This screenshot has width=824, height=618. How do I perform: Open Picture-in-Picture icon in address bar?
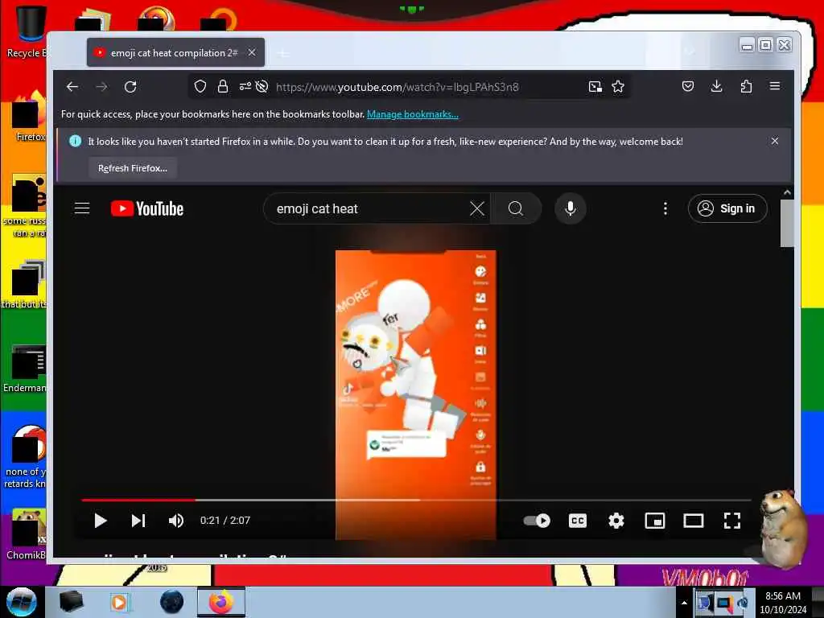click(595, 87)
